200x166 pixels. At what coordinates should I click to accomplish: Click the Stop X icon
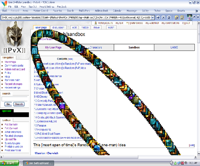[163, 18]
